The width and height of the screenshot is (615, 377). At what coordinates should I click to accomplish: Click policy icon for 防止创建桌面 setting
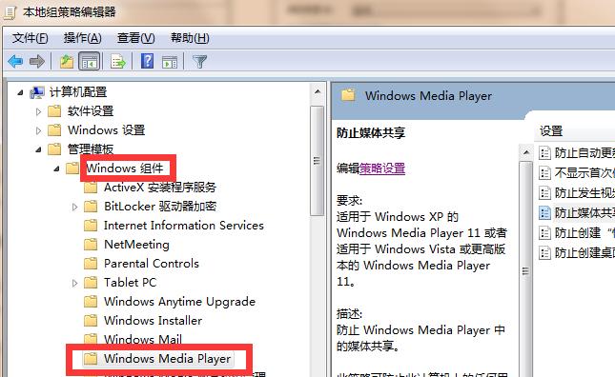(x=544, y=253)
